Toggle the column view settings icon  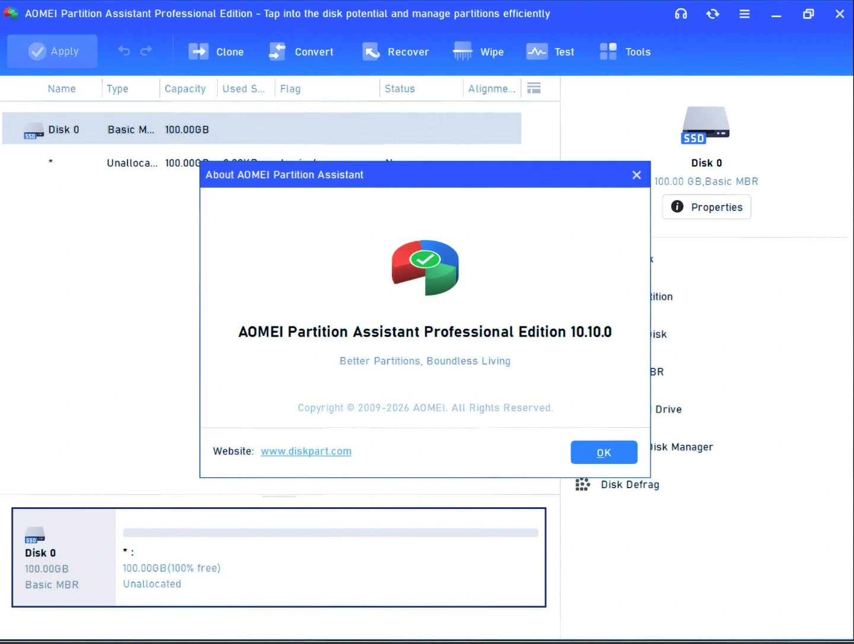pos(534,88)
